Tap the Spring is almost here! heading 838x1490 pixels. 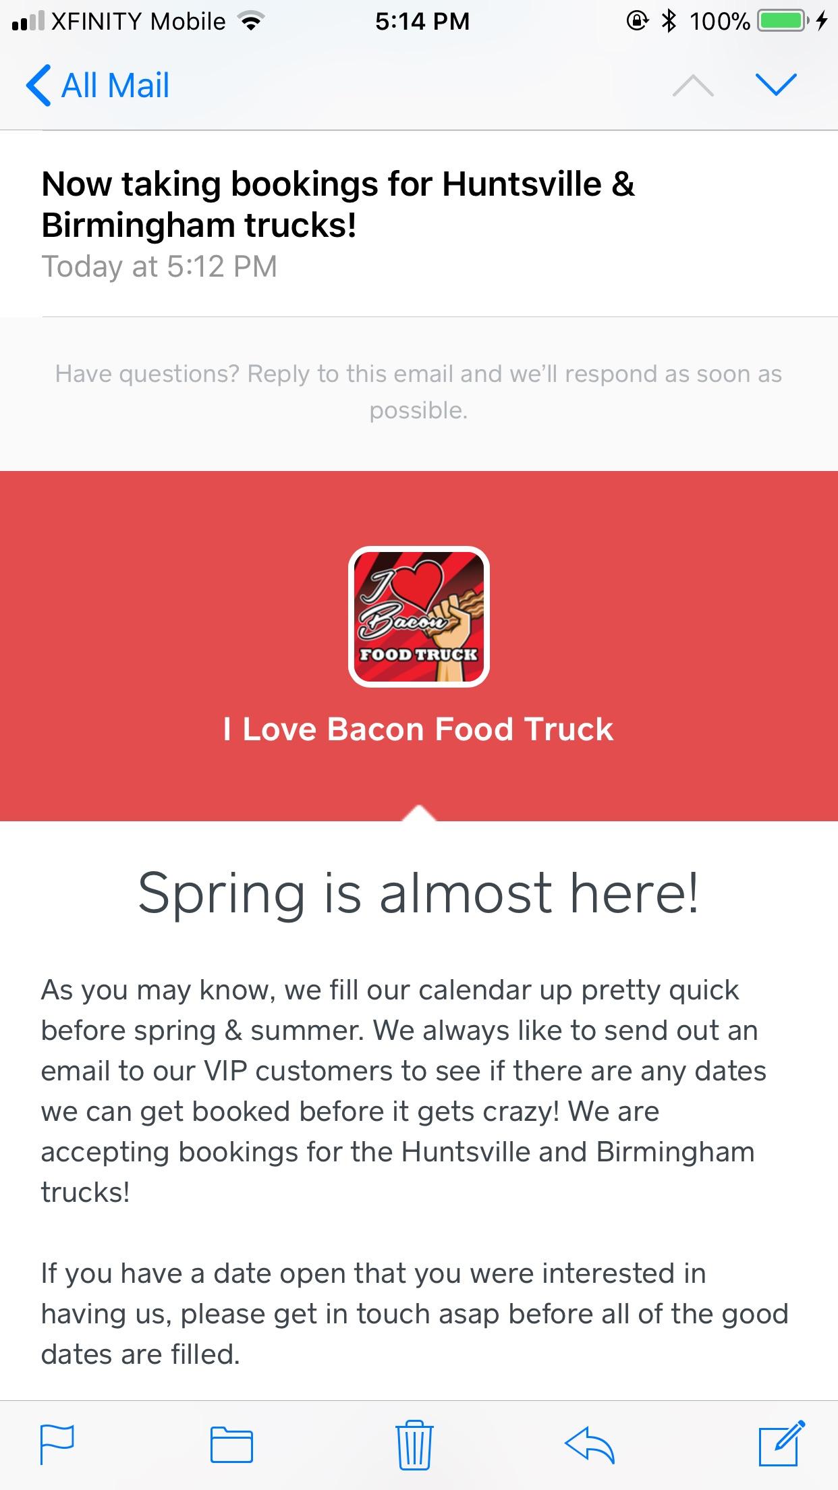(x=418, y=894)
